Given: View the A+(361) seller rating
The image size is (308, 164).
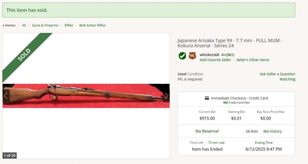Looking at the screenshot, I should point(228,55).
